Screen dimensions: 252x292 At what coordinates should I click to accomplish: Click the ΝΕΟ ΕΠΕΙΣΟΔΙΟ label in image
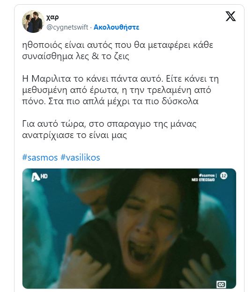point(203,180)
